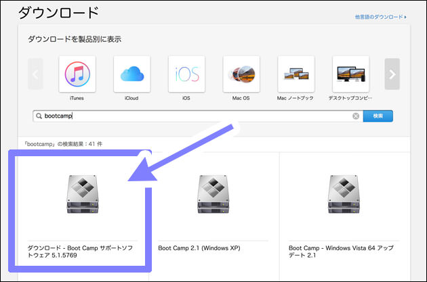Screen dimensions: 427x282
Task: Open Windows Vista 64 アップデート 2.1 drive icon
Action: coord(344,194)
